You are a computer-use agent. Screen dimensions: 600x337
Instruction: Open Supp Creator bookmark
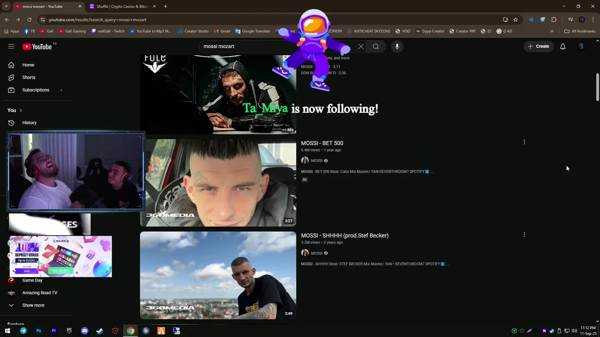[430, 31]
